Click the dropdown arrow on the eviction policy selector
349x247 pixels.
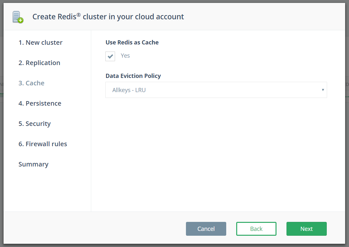pyautogui.click(x=323, y=90)
